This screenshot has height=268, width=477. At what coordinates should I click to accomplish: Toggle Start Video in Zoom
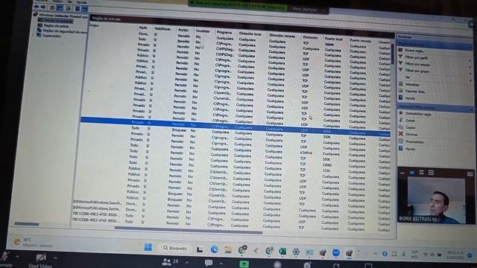click(40, 261)
